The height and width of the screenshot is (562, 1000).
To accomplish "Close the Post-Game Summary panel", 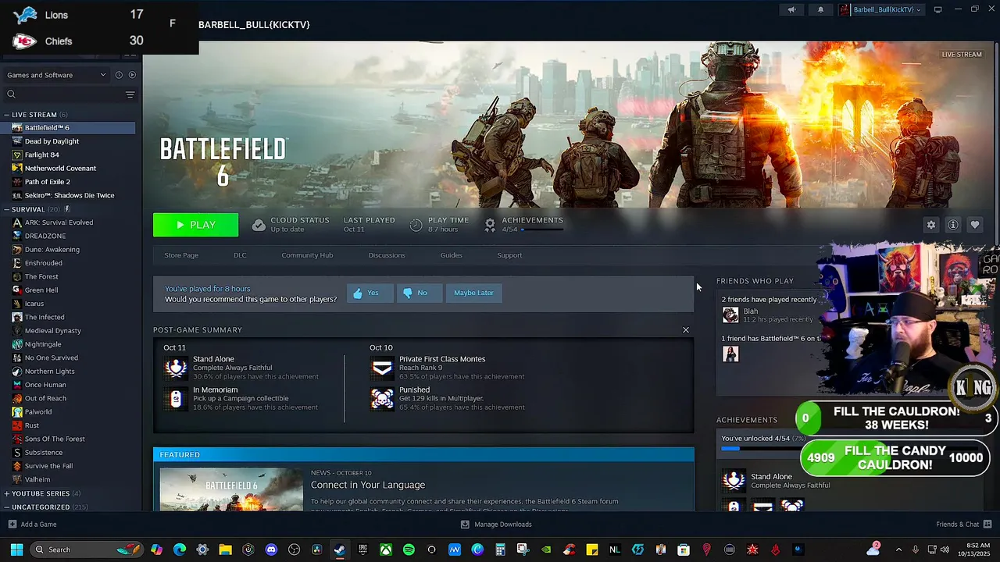I will pyautogui.click(x=686, y=330).
